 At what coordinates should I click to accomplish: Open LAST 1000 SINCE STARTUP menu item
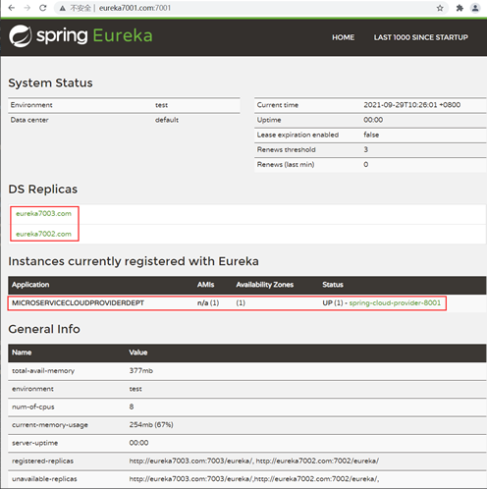click(421, 37)
